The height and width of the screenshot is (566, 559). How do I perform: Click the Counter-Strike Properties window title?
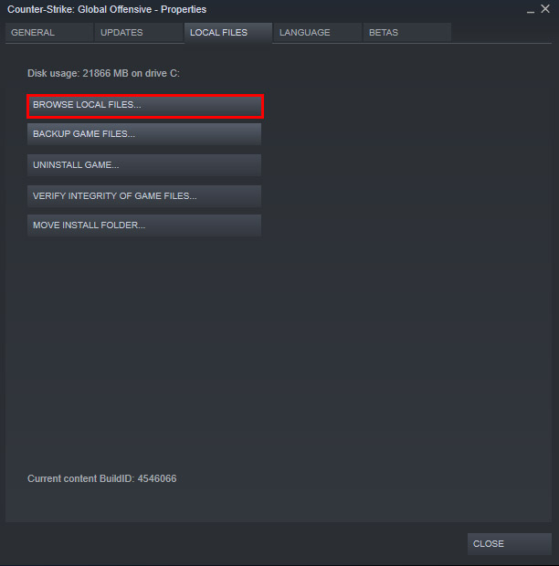(107, 9)
